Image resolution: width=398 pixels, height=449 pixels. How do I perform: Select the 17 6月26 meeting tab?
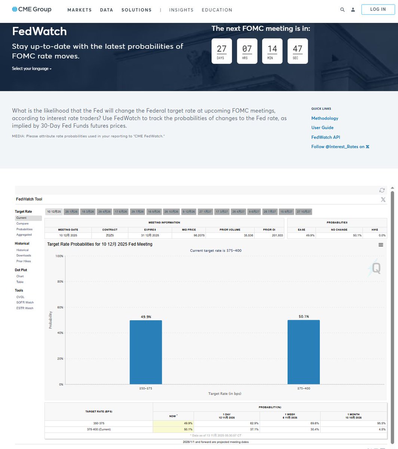click(121, 212)
